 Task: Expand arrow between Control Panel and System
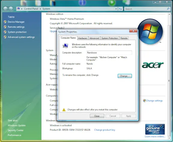click(x=40, y=9)
